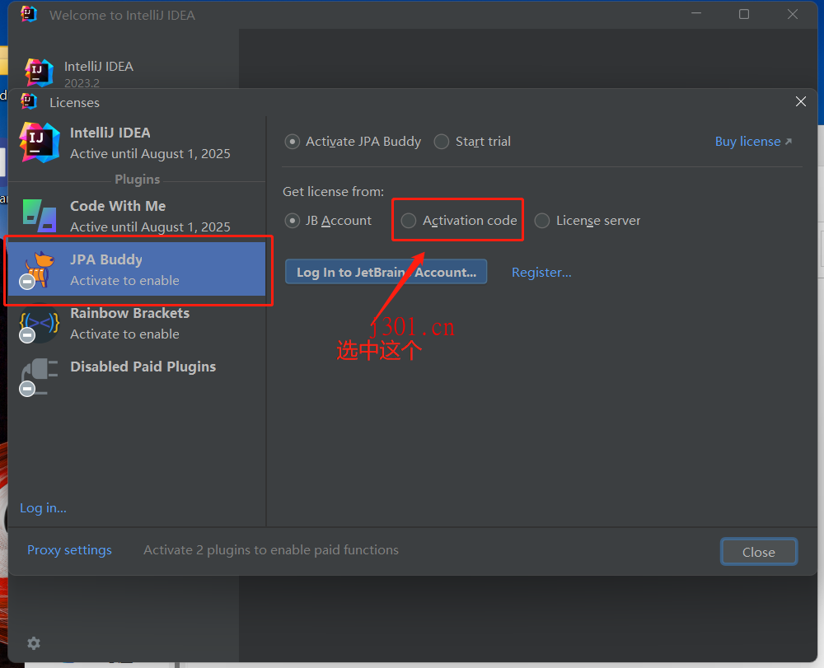This screenshot has width=824, height=668.
Task: Select the Activation code radio button
Action: coord(459,221)
